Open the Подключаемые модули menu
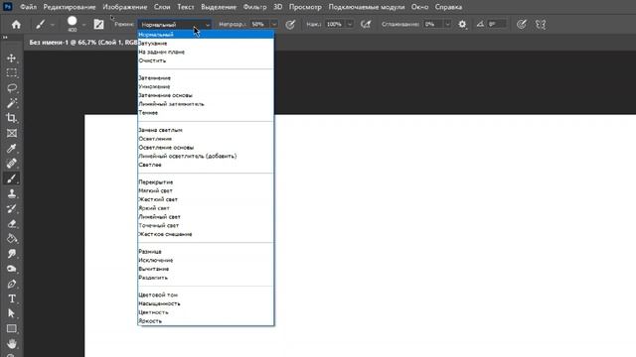The width and height of the screenshot is (636, 357). [x=367, y=7]
